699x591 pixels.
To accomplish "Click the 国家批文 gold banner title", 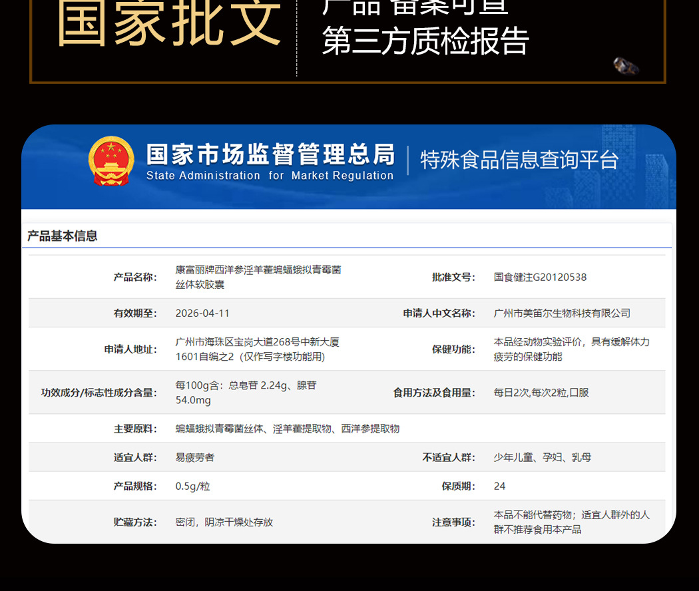I will pos(169,22).
